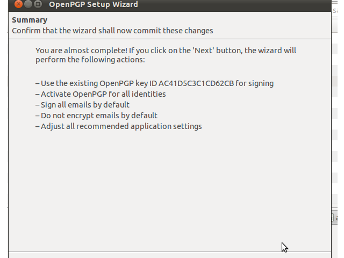
Task: Click the quoted word 'Next' in the paragraph
Action: 203,51
